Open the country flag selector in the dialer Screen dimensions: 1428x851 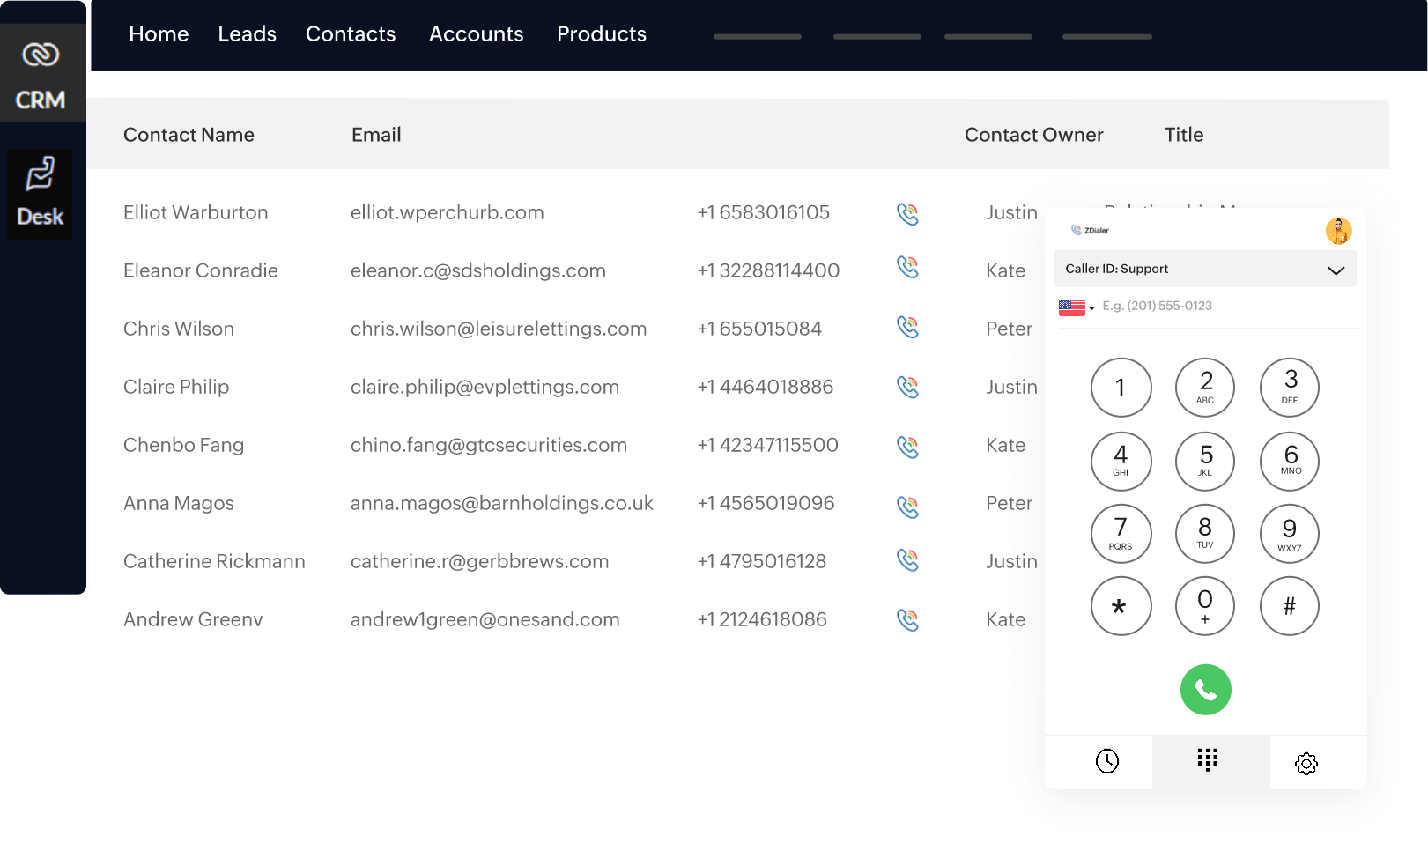1070,306
